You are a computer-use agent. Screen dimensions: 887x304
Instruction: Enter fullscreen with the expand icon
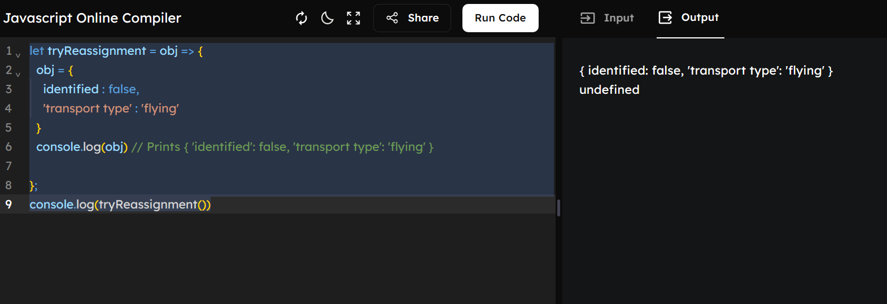click(353, 18)
